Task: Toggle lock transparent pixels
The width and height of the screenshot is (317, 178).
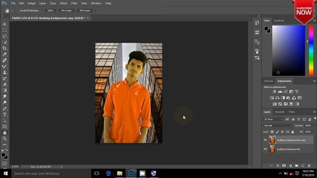Action: tap(272, 132)
